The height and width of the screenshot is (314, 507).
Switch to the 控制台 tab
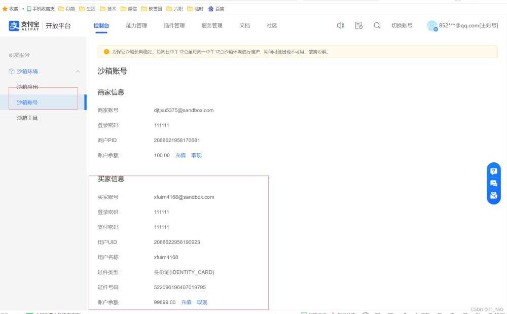(x=101, y=25)
